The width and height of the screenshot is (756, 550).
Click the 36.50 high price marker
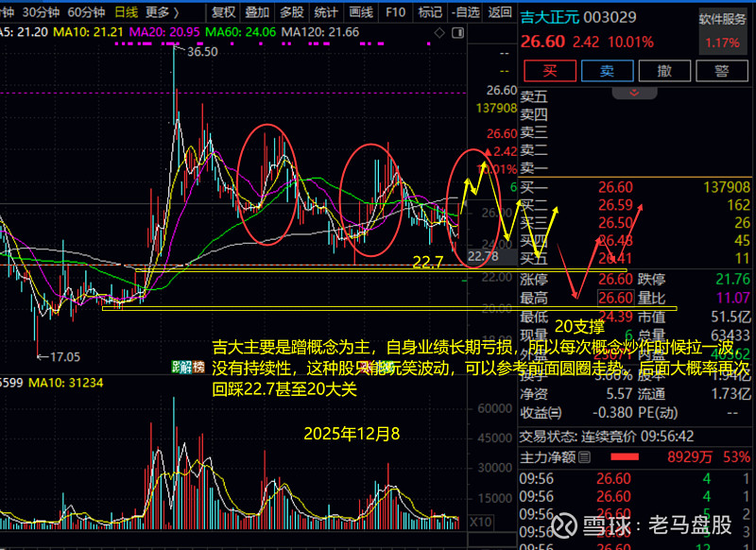[x=202, y=52]
